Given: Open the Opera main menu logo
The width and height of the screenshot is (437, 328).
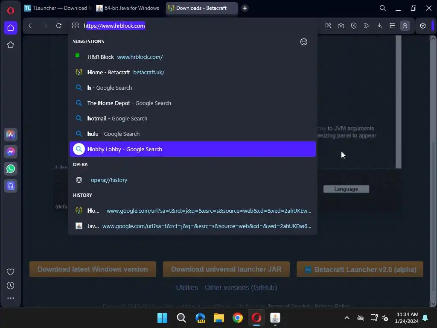Looking at the screenshot, I should click(x=11, y=11).
